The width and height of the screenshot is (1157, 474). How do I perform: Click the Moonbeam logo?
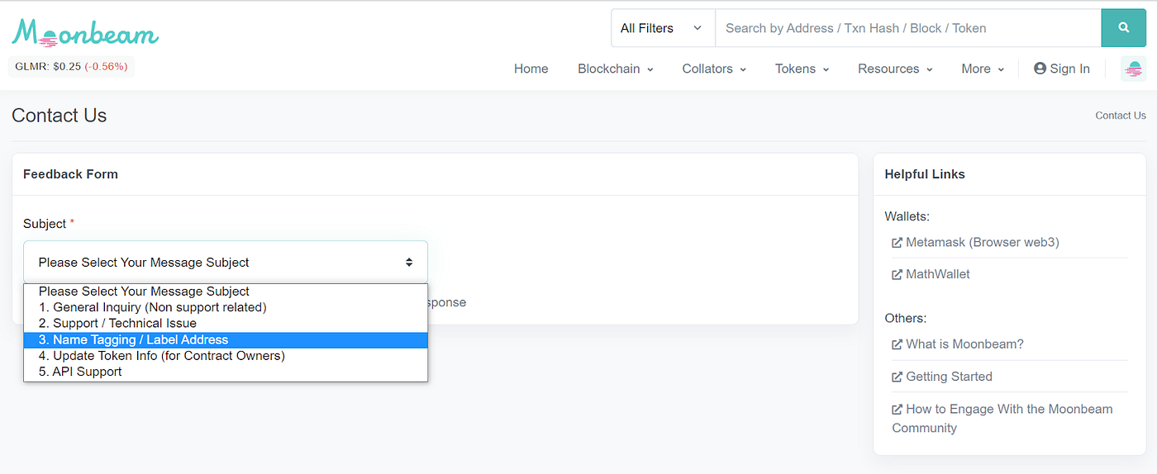pyautogui.click(x=85, y=32)
